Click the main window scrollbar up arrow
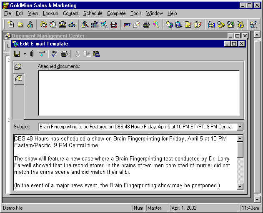Image resolution: width=263 pixels, height=213 pixels. coord(257,35)
